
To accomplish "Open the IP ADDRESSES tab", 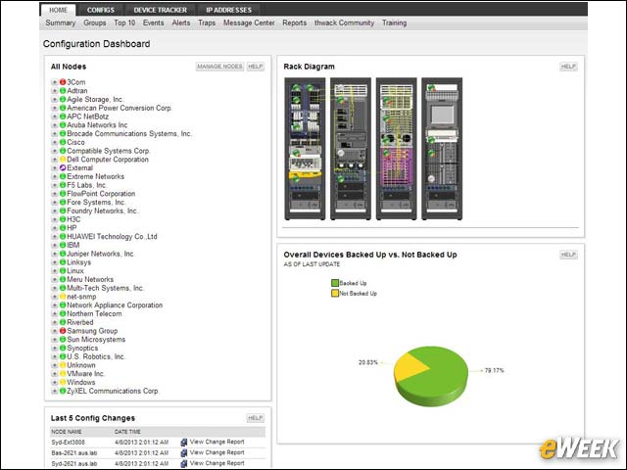I will click(228, 10).
